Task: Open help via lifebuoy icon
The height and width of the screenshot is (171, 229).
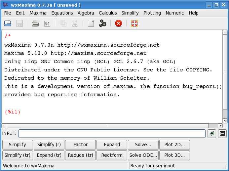Action: [x=134, y=23]
